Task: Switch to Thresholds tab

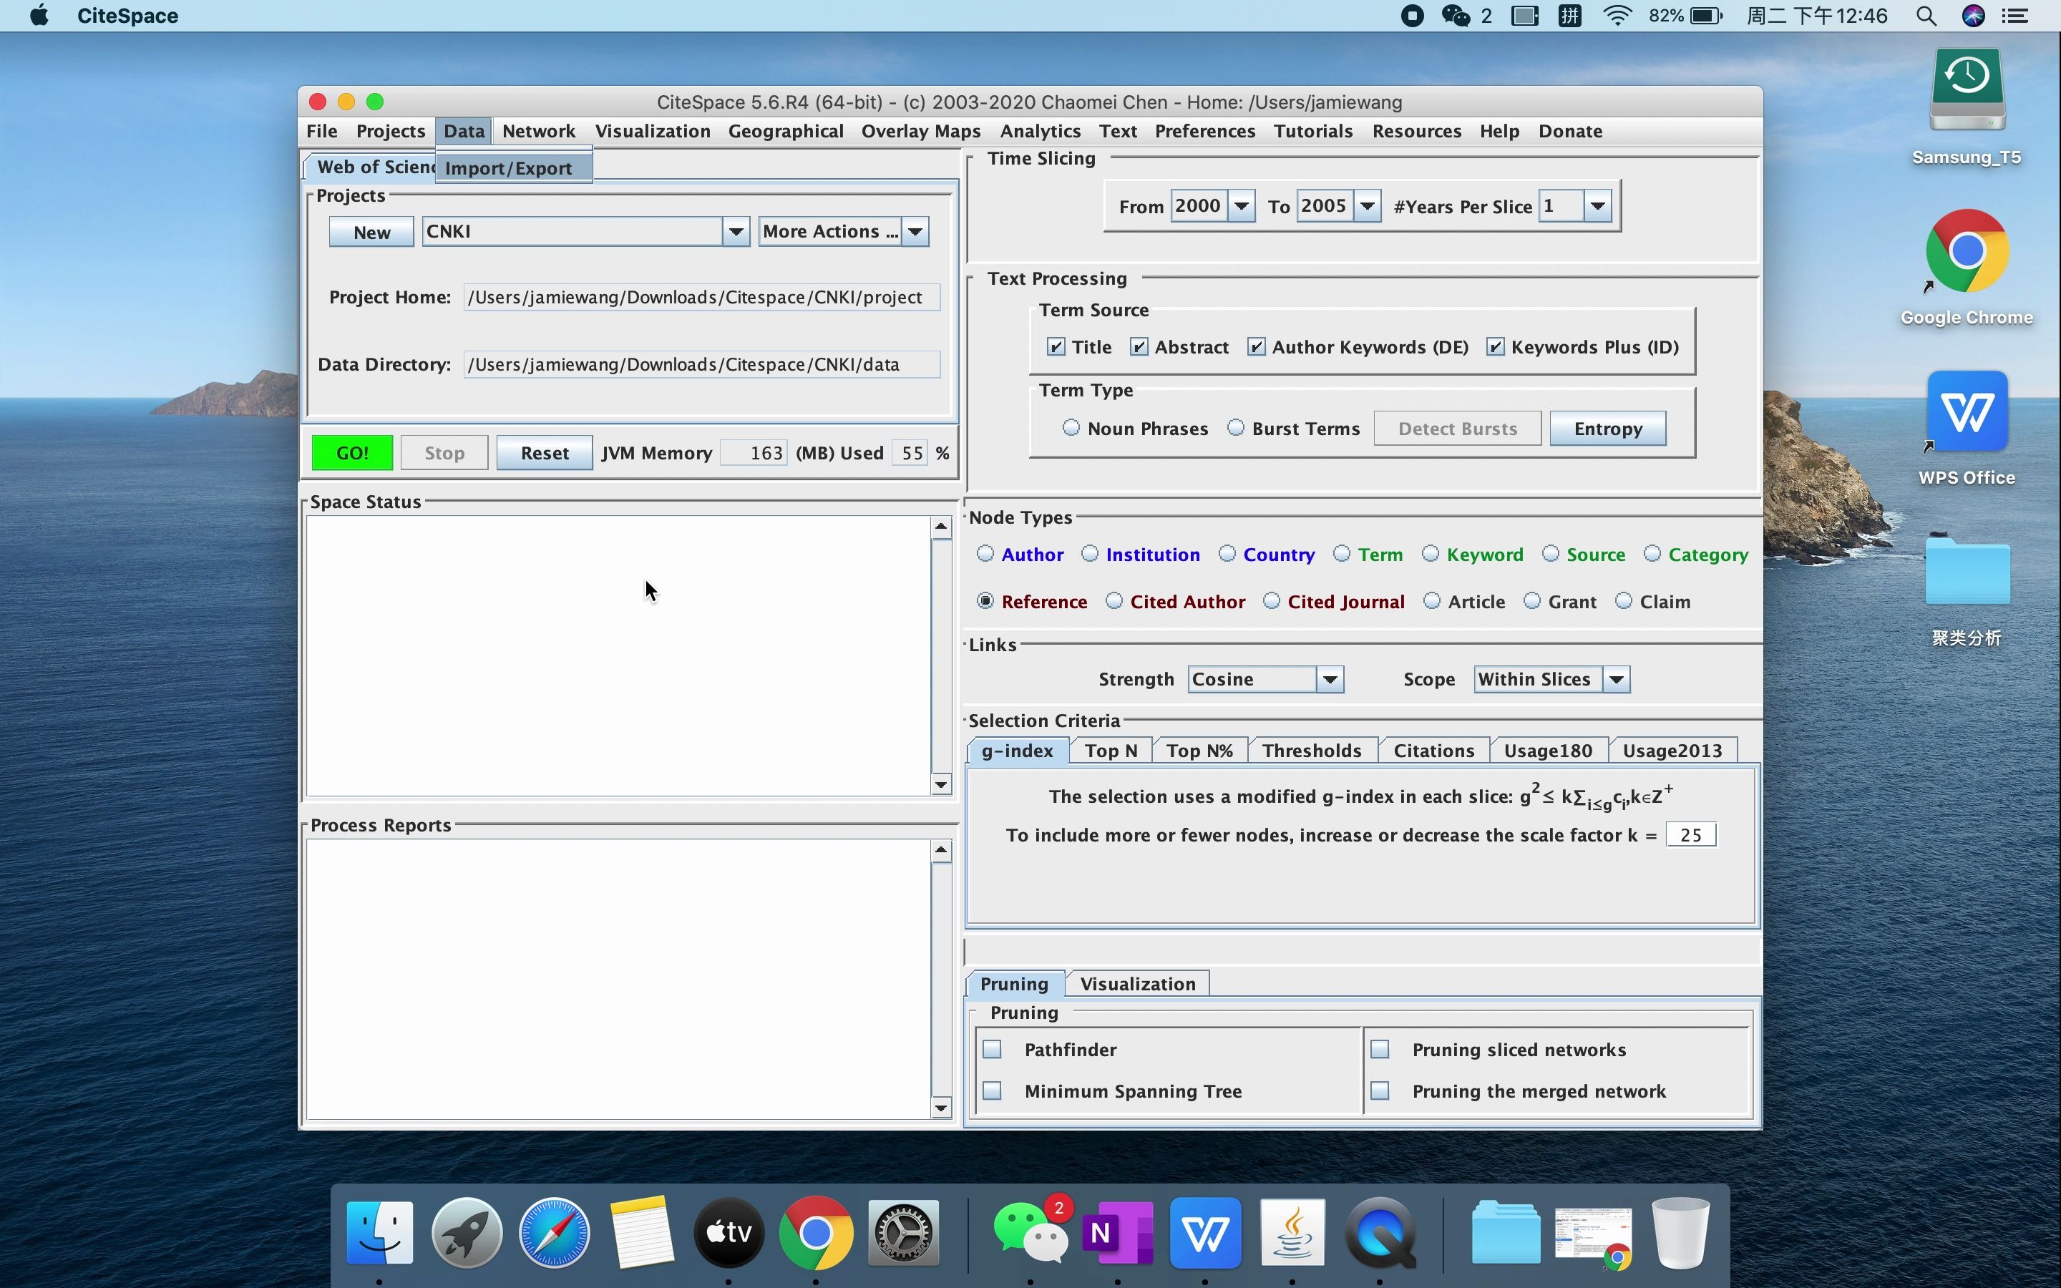Action: click(1312, 751)
